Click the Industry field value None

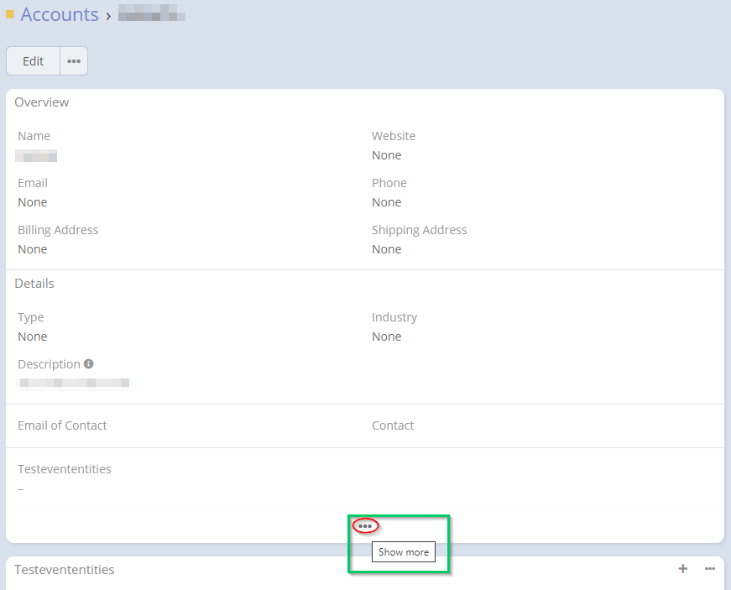tap(387, 337)
